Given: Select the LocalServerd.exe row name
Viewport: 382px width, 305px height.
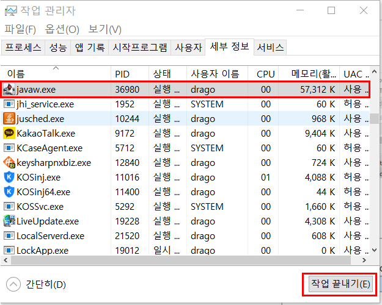Looking at the screenshot, I should tap(51, 235).
